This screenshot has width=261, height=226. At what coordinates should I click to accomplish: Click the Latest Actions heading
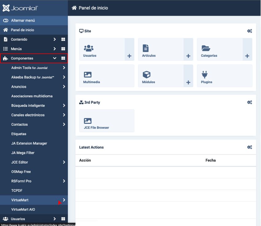pos(92,147)
